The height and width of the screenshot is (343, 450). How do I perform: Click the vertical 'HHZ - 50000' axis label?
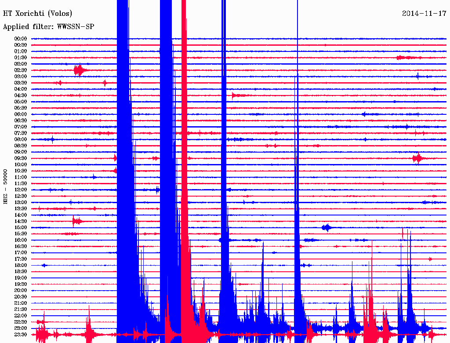coord(5,186)
